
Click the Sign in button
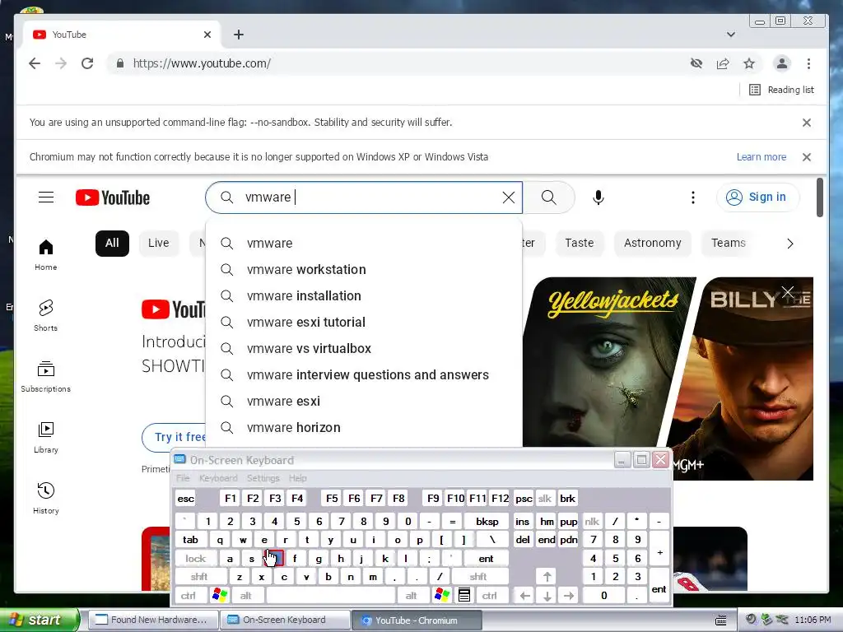pyautogui.click(x=758, y=197)
